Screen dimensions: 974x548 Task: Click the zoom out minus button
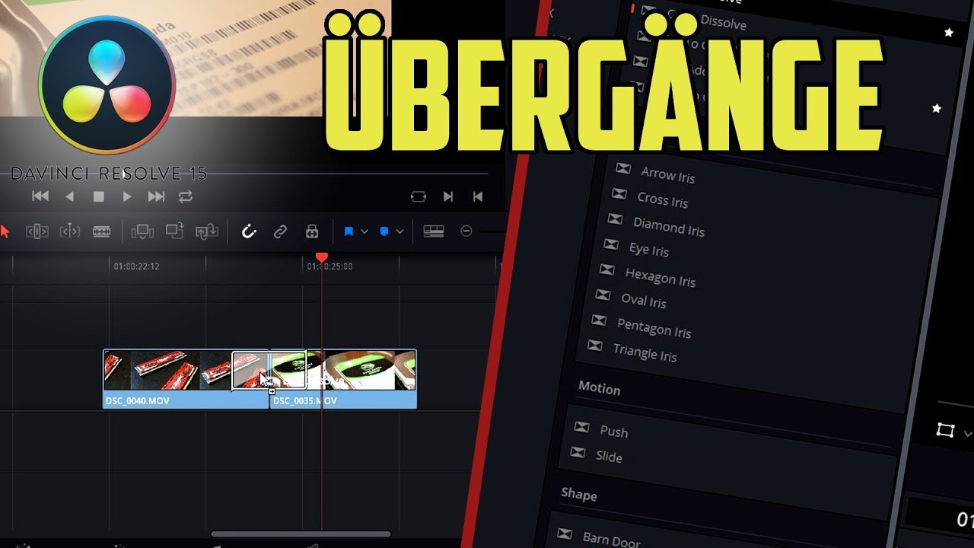466,231
